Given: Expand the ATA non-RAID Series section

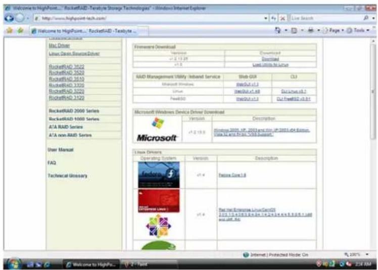Looking at the screenshot, I should (x=70, y=135).
